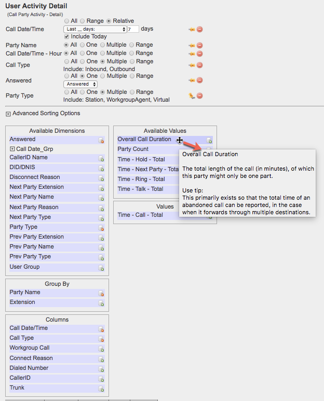
Task: Click the filter icon on Extension in Group By
Action: coord(102,303)
